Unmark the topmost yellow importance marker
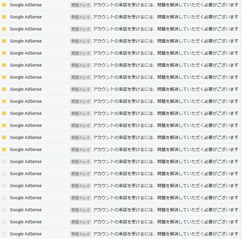The height and width of the screenshot is (239, 242). pos(4,5)
